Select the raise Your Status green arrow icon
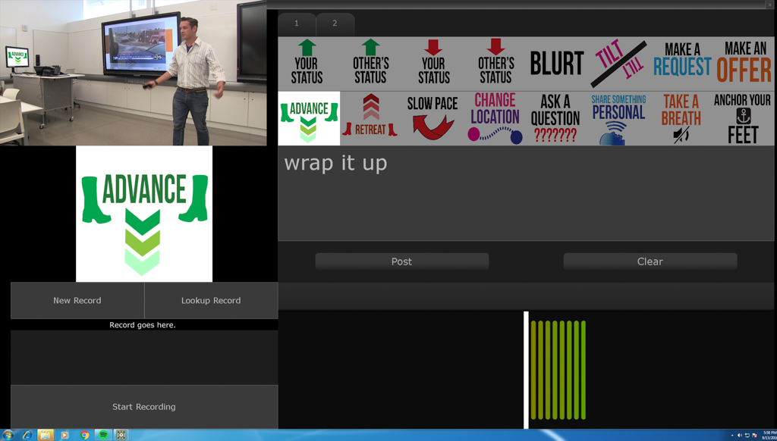777x441 pixels. pos(307,63)
